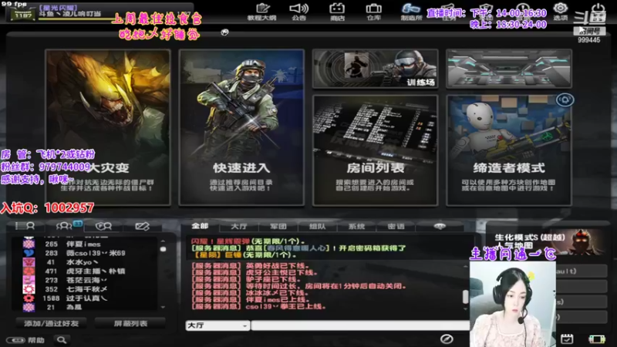
Task: Open the 大灾变 mode card
Action: coord(108,127)
